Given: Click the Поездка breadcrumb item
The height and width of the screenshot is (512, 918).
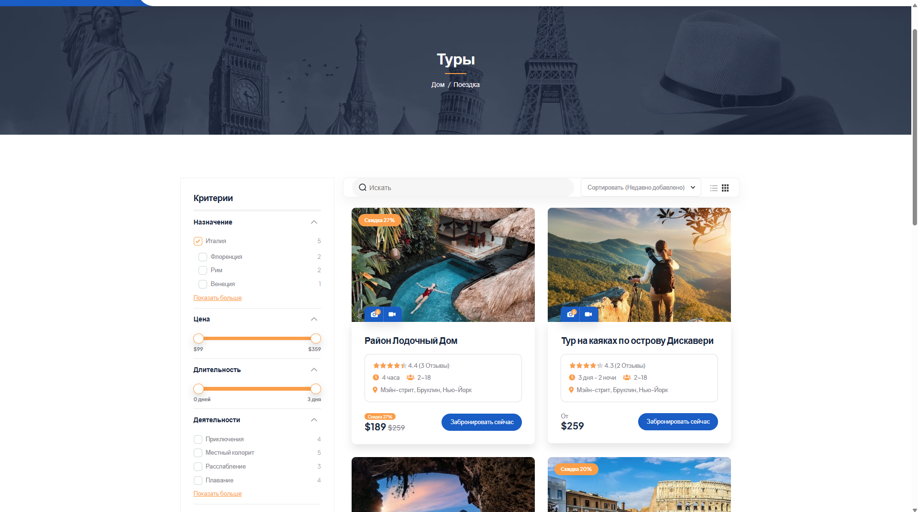Looking at the screenshot, I should point(466,85).
